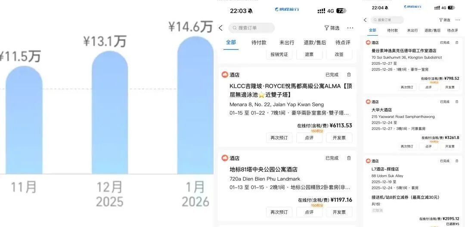Open the 大华大酒店 order title
465x227 pixels.
(x=381, y=110)
